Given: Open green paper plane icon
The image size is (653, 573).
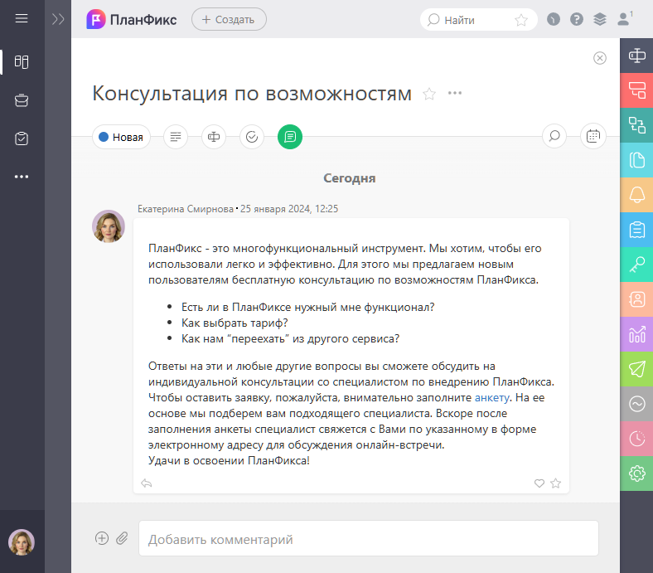Looking at the screenshot, I should tap(636, 369).
